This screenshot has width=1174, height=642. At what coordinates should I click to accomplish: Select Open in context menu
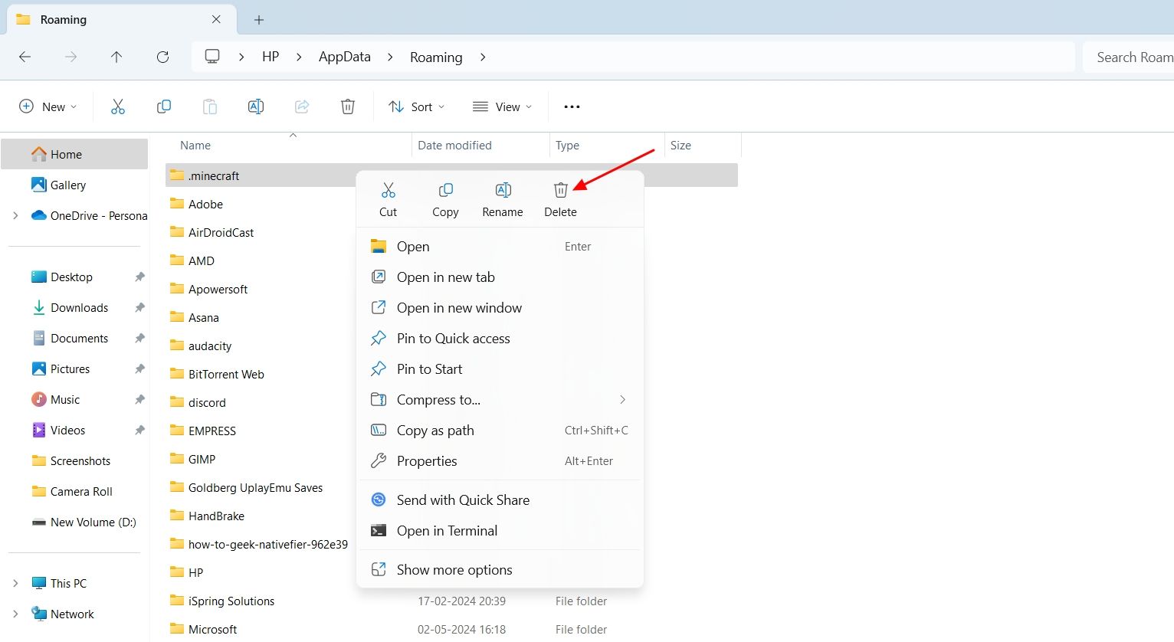(500, 247)
